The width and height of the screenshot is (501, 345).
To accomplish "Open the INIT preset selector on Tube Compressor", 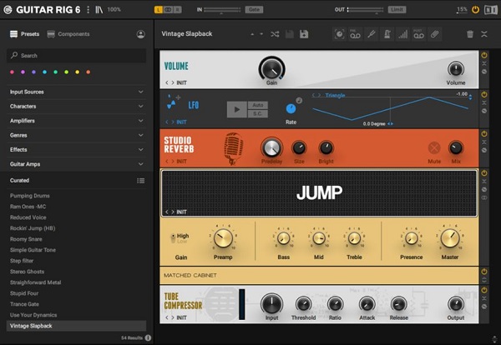I will [181, 317].
